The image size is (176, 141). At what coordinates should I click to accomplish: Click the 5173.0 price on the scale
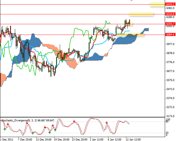coord(170,116)
